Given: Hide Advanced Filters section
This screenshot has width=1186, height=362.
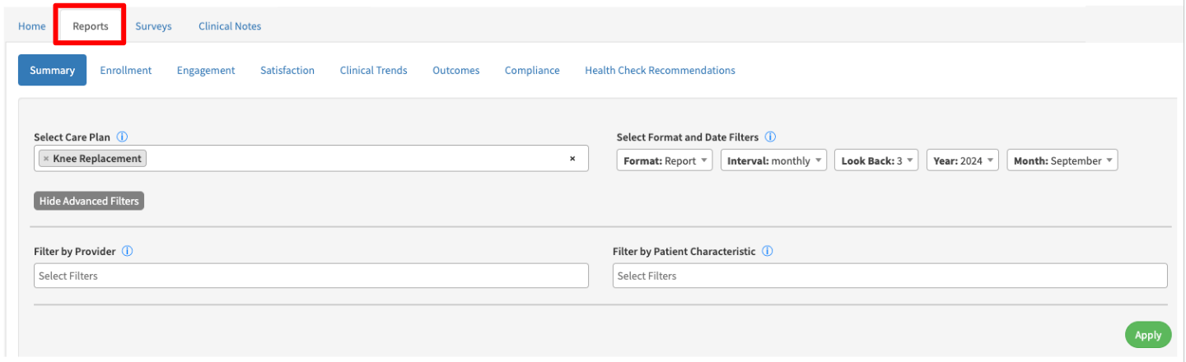Looking at the screenshot, I should (x=89, y=202).
